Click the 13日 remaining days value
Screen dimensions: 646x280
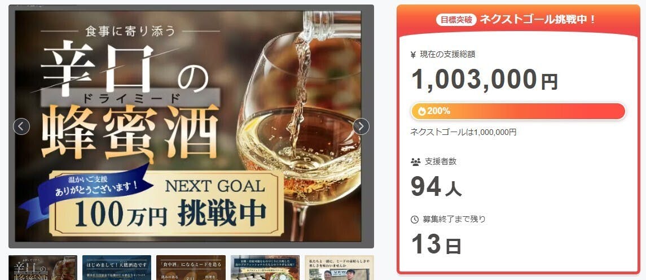[x=436, y=244]
